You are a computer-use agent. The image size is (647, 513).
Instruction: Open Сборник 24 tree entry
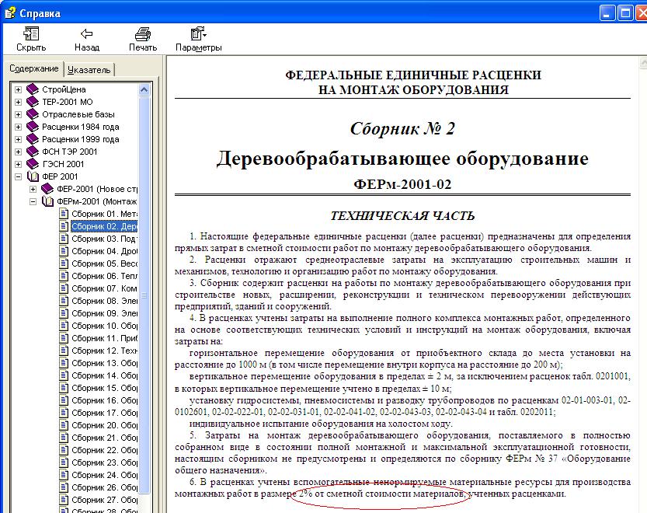104,475
